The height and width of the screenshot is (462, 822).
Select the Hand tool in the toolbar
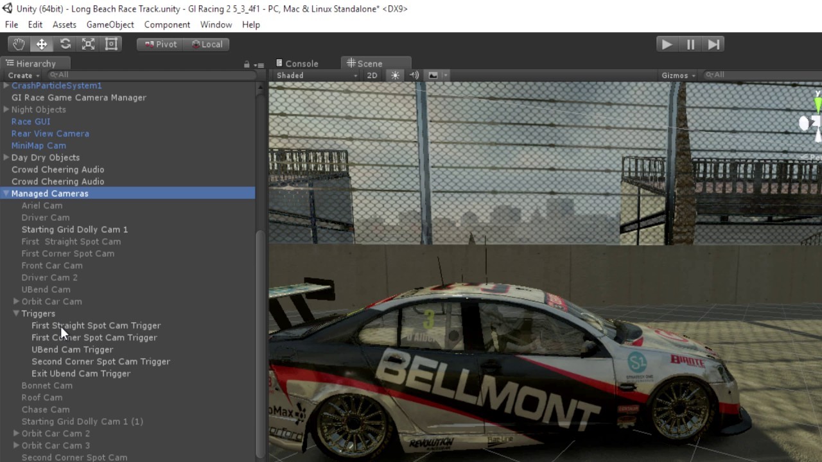click(19, 44)
